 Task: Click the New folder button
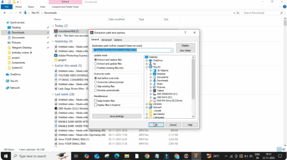click(x=185, y=50)
